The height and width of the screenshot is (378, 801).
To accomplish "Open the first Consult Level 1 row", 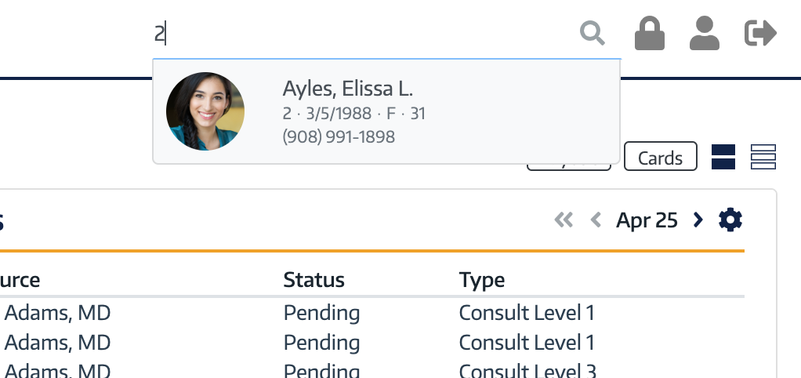I will pos(372,313).
